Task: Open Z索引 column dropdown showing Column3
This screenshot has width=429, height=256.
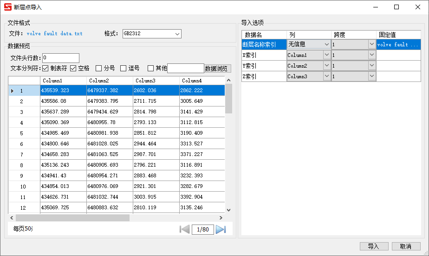Action: coord(309,76)
